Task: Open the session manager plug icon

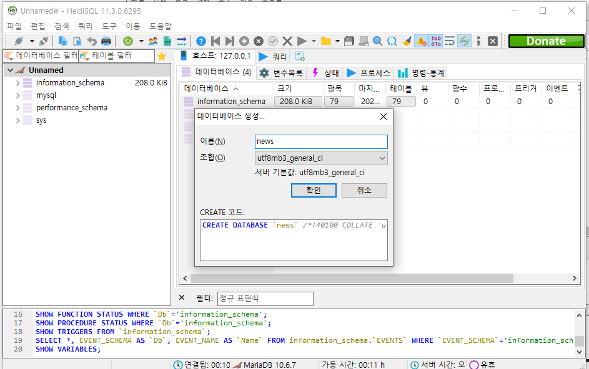Action: pos(19,41)
